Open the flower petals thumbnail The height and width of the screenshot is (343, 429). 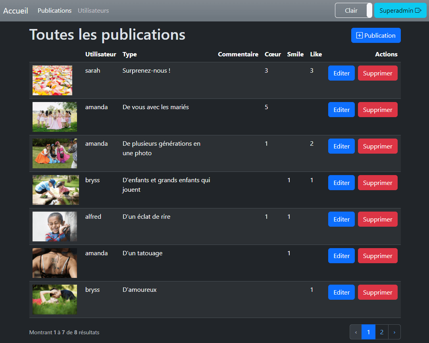pos(52,81)
